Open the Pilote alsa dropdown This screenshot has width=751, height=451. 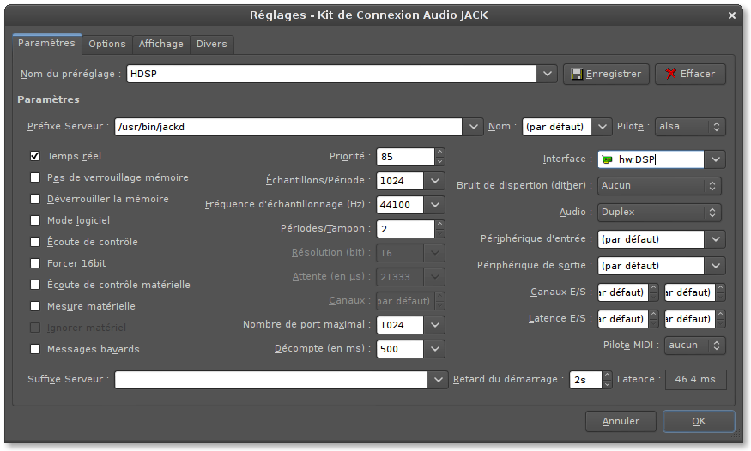pyautogui.click(x=690, y=127)
